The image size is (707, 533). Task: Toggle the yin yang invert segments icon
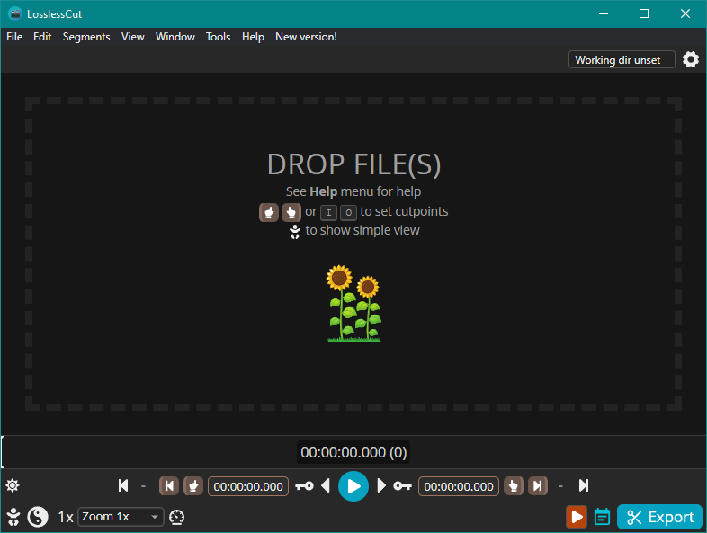click(38, 517)
